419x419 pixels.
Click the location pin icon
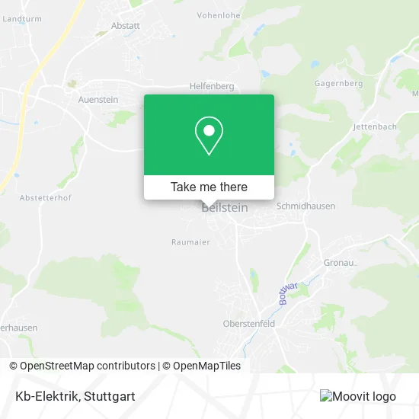point(209,136)
